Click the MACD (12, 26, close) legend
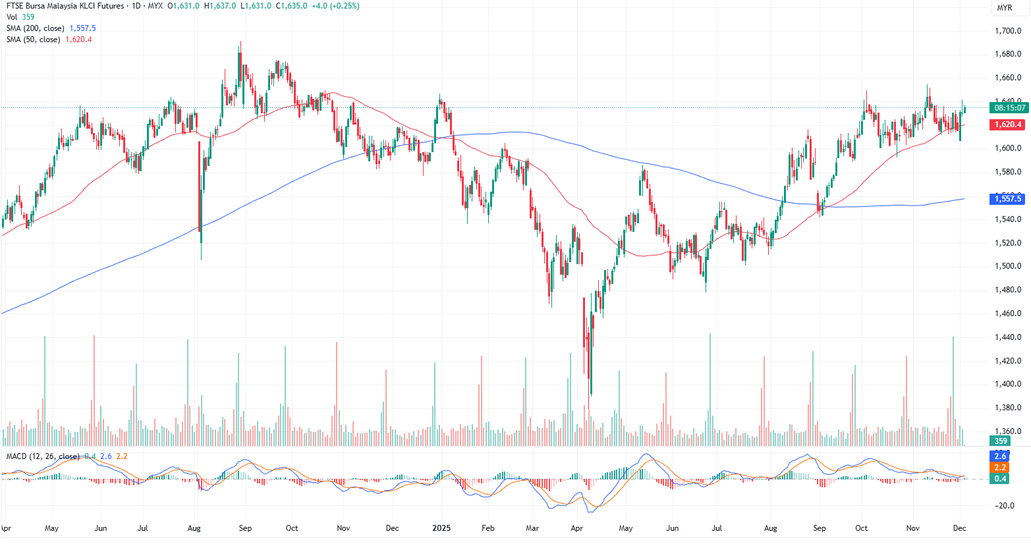Screen dimensions: 1031x546 click(x=42, y=456)
